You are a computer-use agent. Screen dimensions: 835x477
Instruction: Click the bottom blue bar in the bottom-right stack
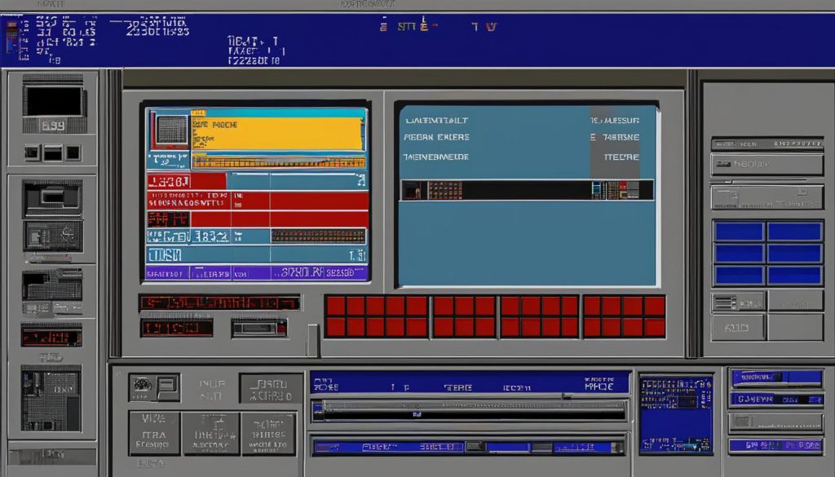point(776,444)
